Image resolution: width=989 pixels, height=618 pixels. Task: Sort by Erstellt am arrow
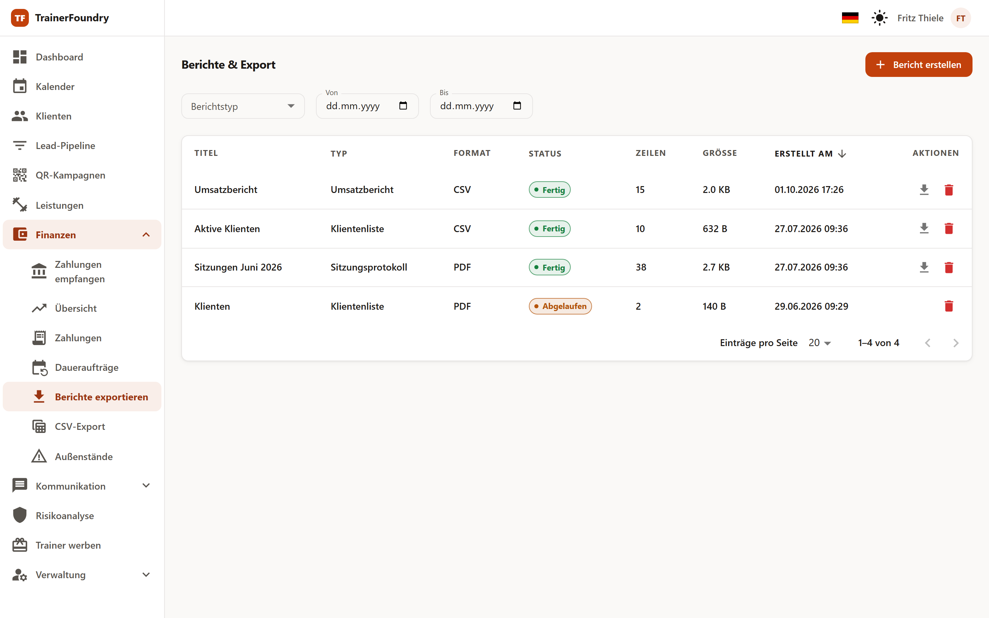(x=842, y=154)
